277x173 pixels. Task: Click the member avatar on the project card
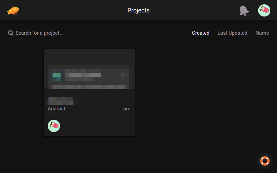pyautogui.click(x=54, y=126)
